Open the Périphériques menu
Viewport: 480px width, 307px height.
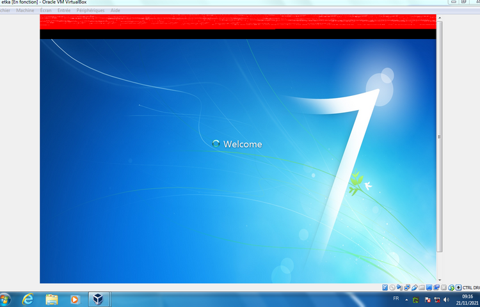pyautogui.click(x=90, y=11)
